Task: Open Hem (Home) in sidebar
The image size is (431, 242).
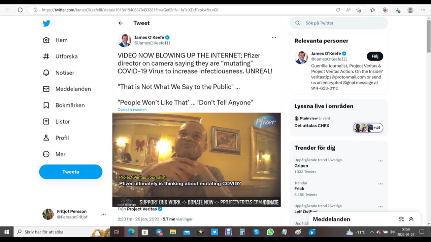Action: pyautogui.click(x=55, y=40)
